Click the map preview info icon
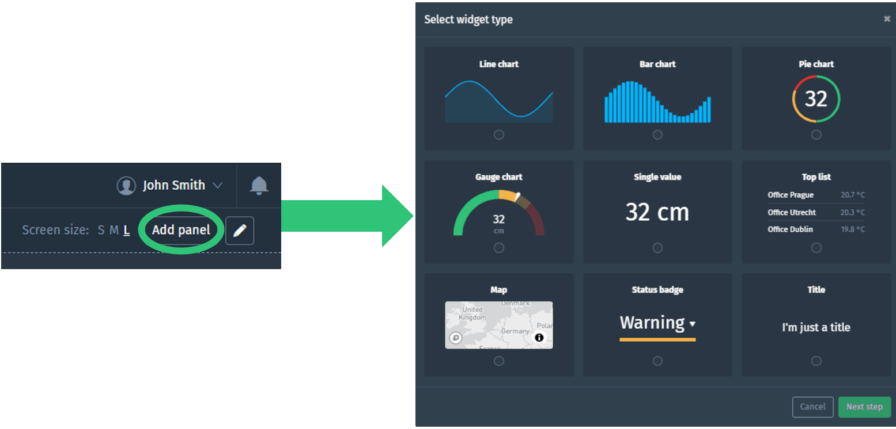This screenshot has width=896, height=429. (539, 338)
